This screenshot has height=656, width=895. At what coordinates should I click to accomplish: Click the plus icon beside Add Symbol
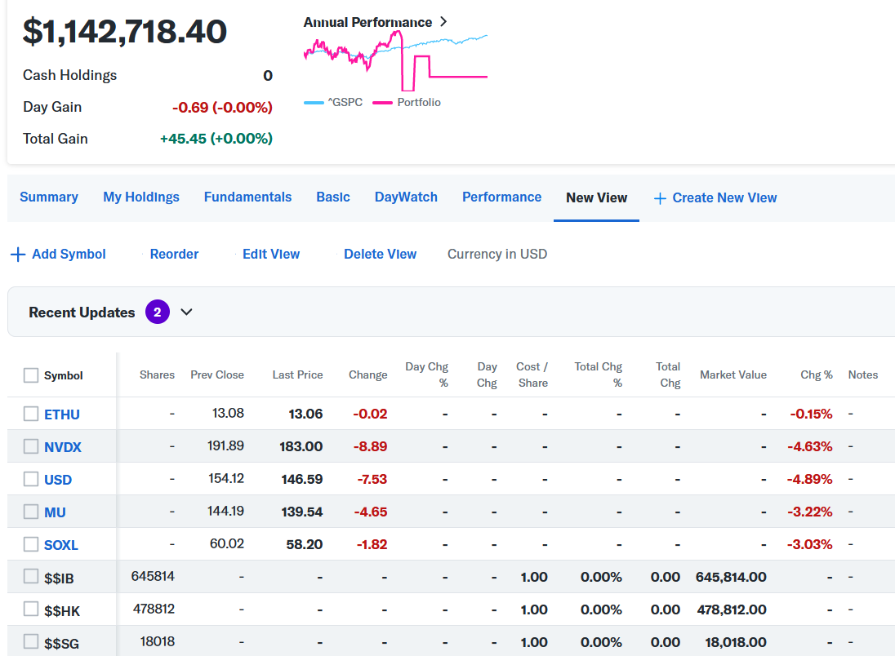[x=17, y=255]
